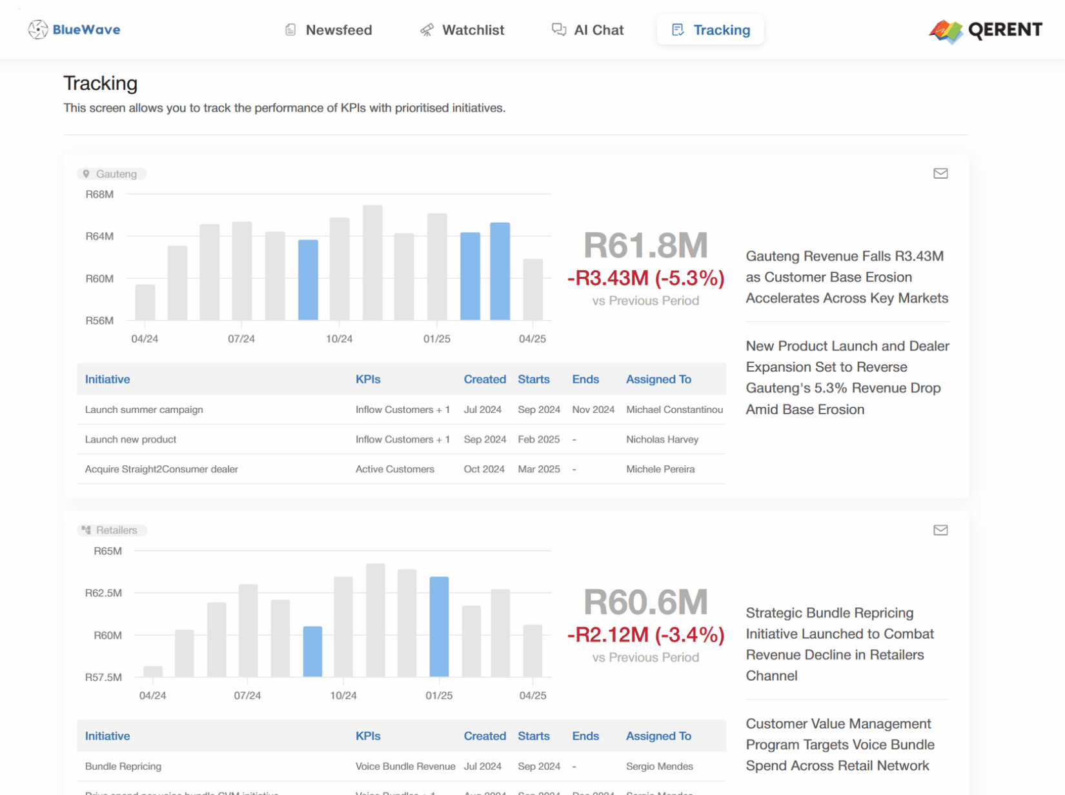This screenshot has width=1065, height=795.
Task: Click the tallest blue bar in Gauteng chart
Action: (500, 271)
